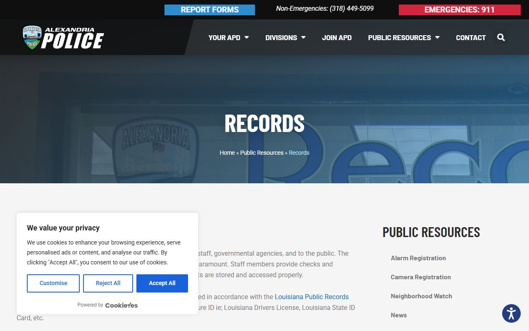Click the Customise cookies button
Viewport: 529px width, 331px height.
click(x=53, y=283)
